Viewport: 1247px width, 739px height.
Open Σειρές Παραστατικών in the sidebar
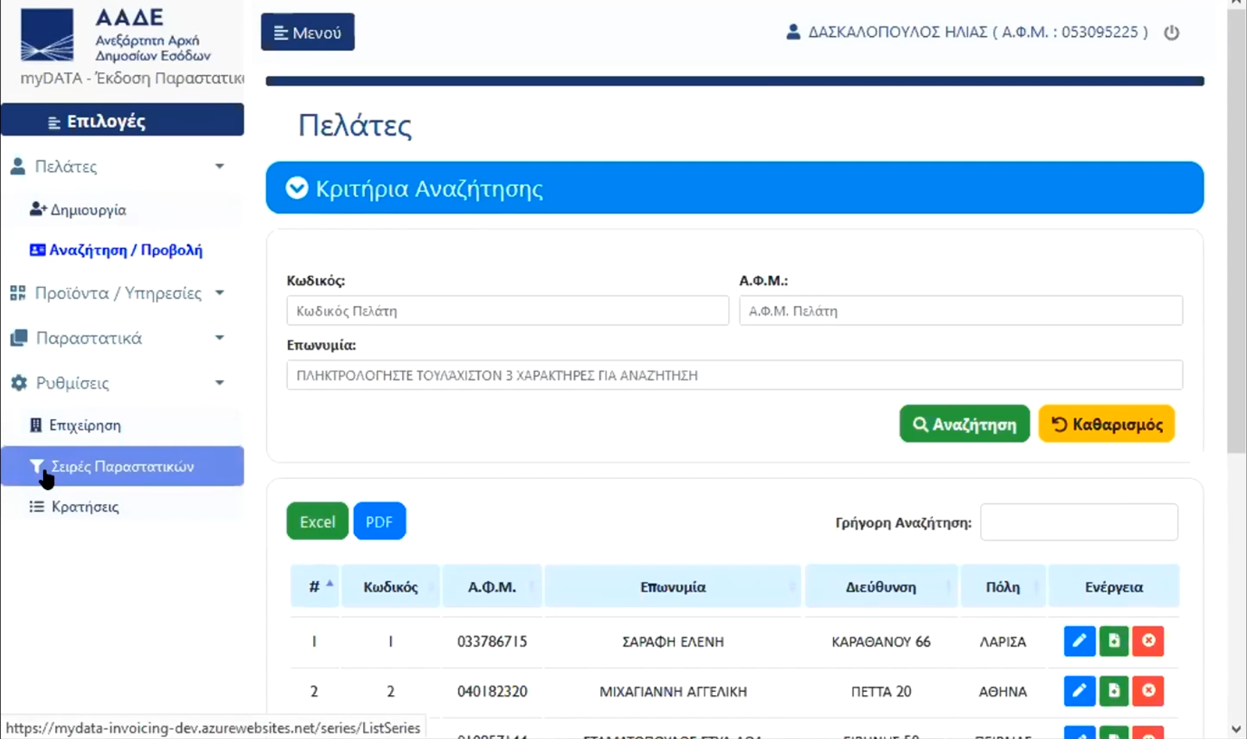point(122,466)
